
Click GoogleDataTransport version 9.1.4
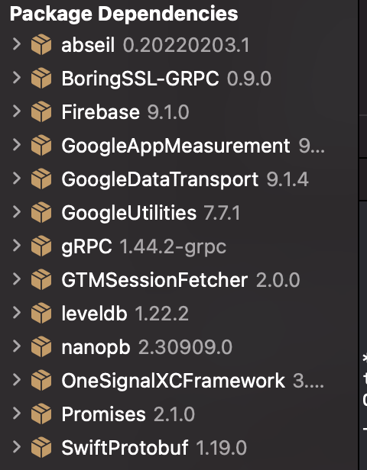coord(287,179)
